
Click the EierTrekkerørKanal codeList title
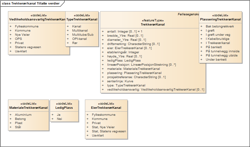pos(106,108)
